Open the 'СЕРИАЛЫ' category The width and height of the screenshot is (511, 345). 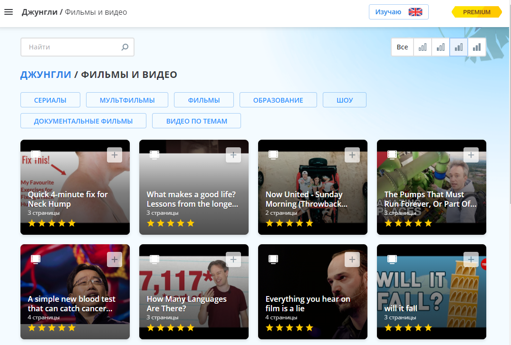[50, 100]
